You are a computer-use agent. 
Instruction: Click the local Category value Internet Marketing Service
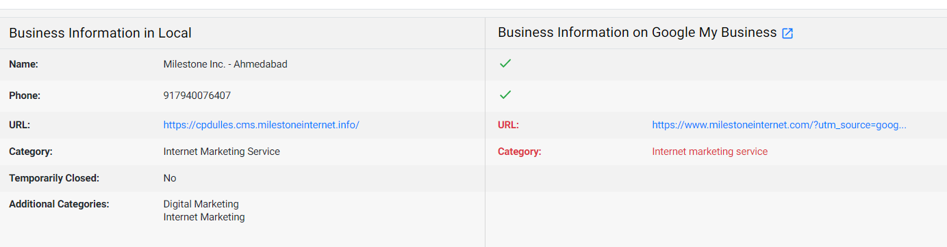(x=221, y=151)
